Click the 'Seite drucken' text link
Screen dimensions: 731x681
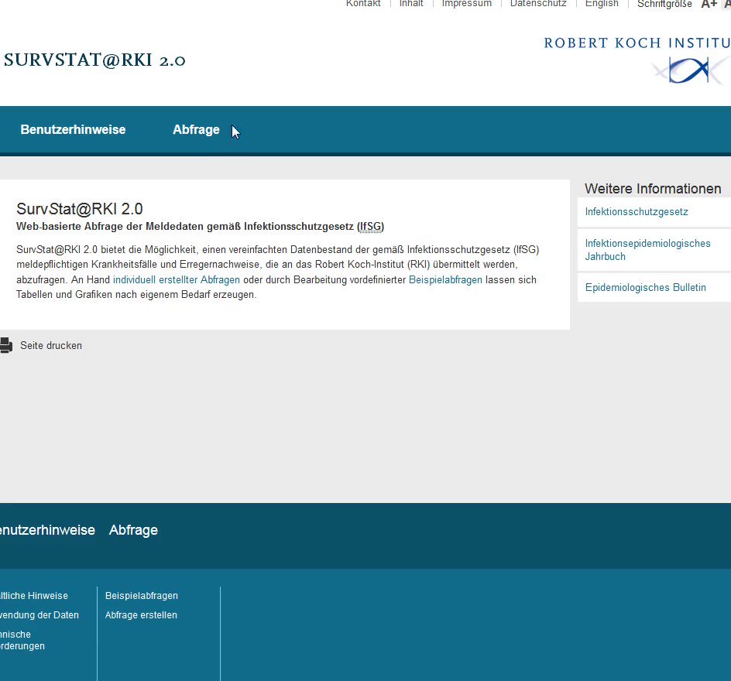point(51,346)
